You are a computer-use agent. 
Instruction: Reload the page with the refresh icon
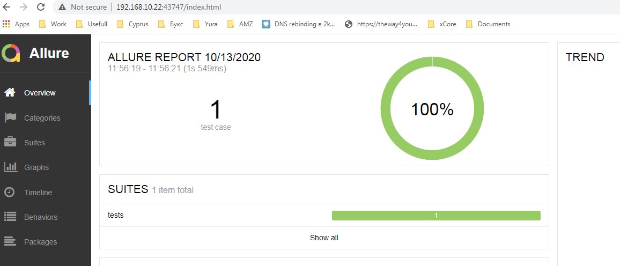pyautogui.click(x=40, y=7)
